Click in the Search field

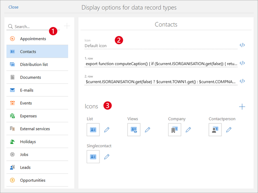(34, 26)
